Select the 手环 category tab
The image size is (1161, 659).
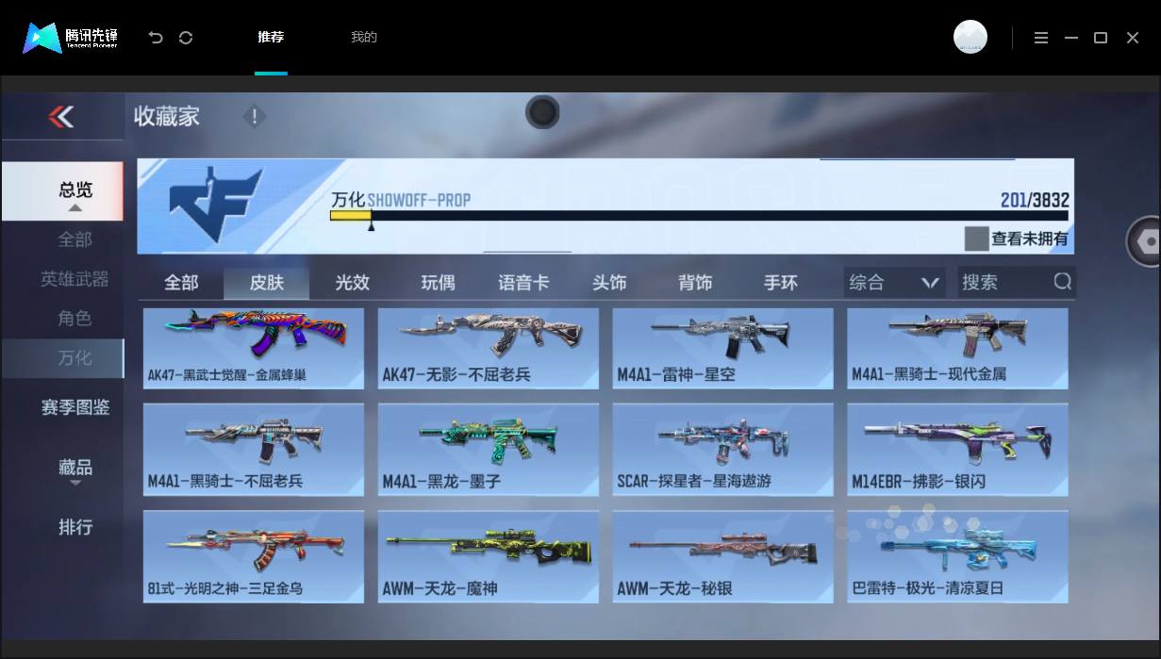781,283
